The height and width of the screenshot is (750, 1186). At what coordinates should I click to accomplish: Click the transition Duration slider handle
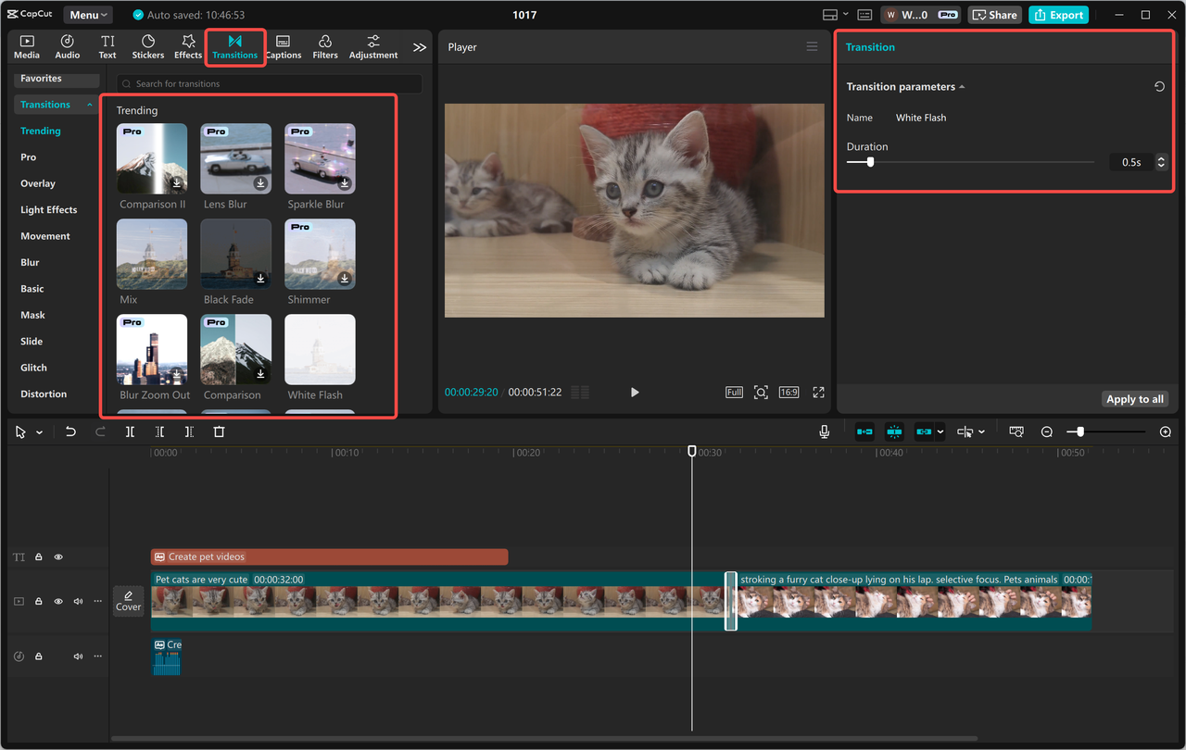click(x=870, y=162)
